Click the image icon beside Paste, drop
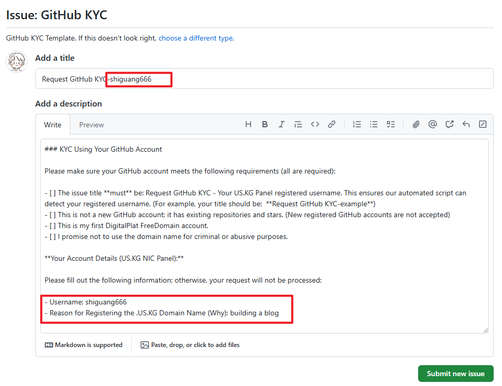This screenshot has width=502, height=386. click(x=145, y=345)
